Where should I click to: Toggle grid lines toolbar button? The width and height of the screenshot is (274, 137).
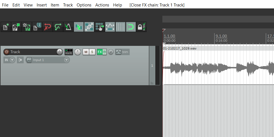(120, 27)
